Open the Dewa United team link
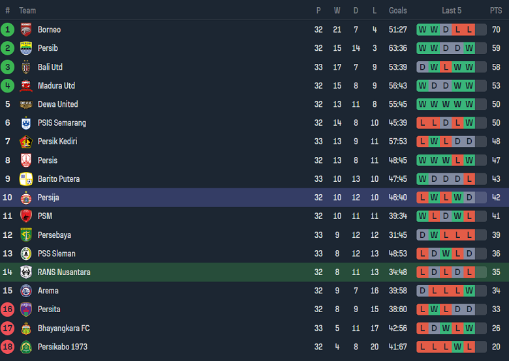Viewport: 509px width, 361px height. pos(57,104)
